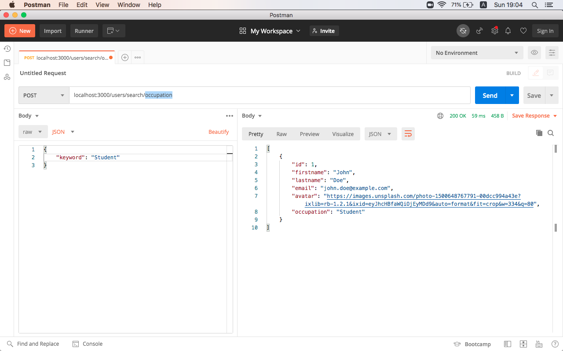The height and width of the screenshot is (351, 563).
Task: Open Manage Environments settings icon
Action: point(552,53)
